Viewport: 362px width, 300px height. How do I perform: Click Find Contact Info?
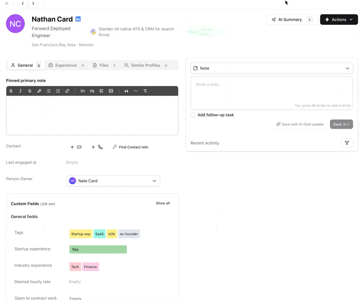[130, 147]
